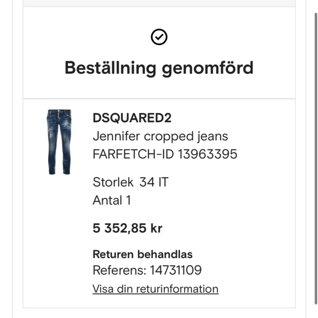Select the Antal 1 quantity text

click(112, 200)
